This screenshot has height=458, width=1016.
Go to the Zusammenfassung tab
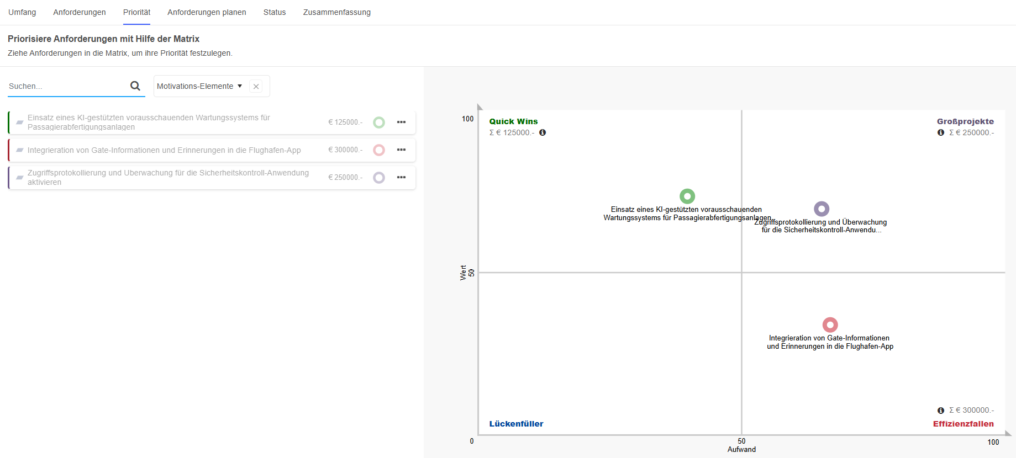pos(336,12)
